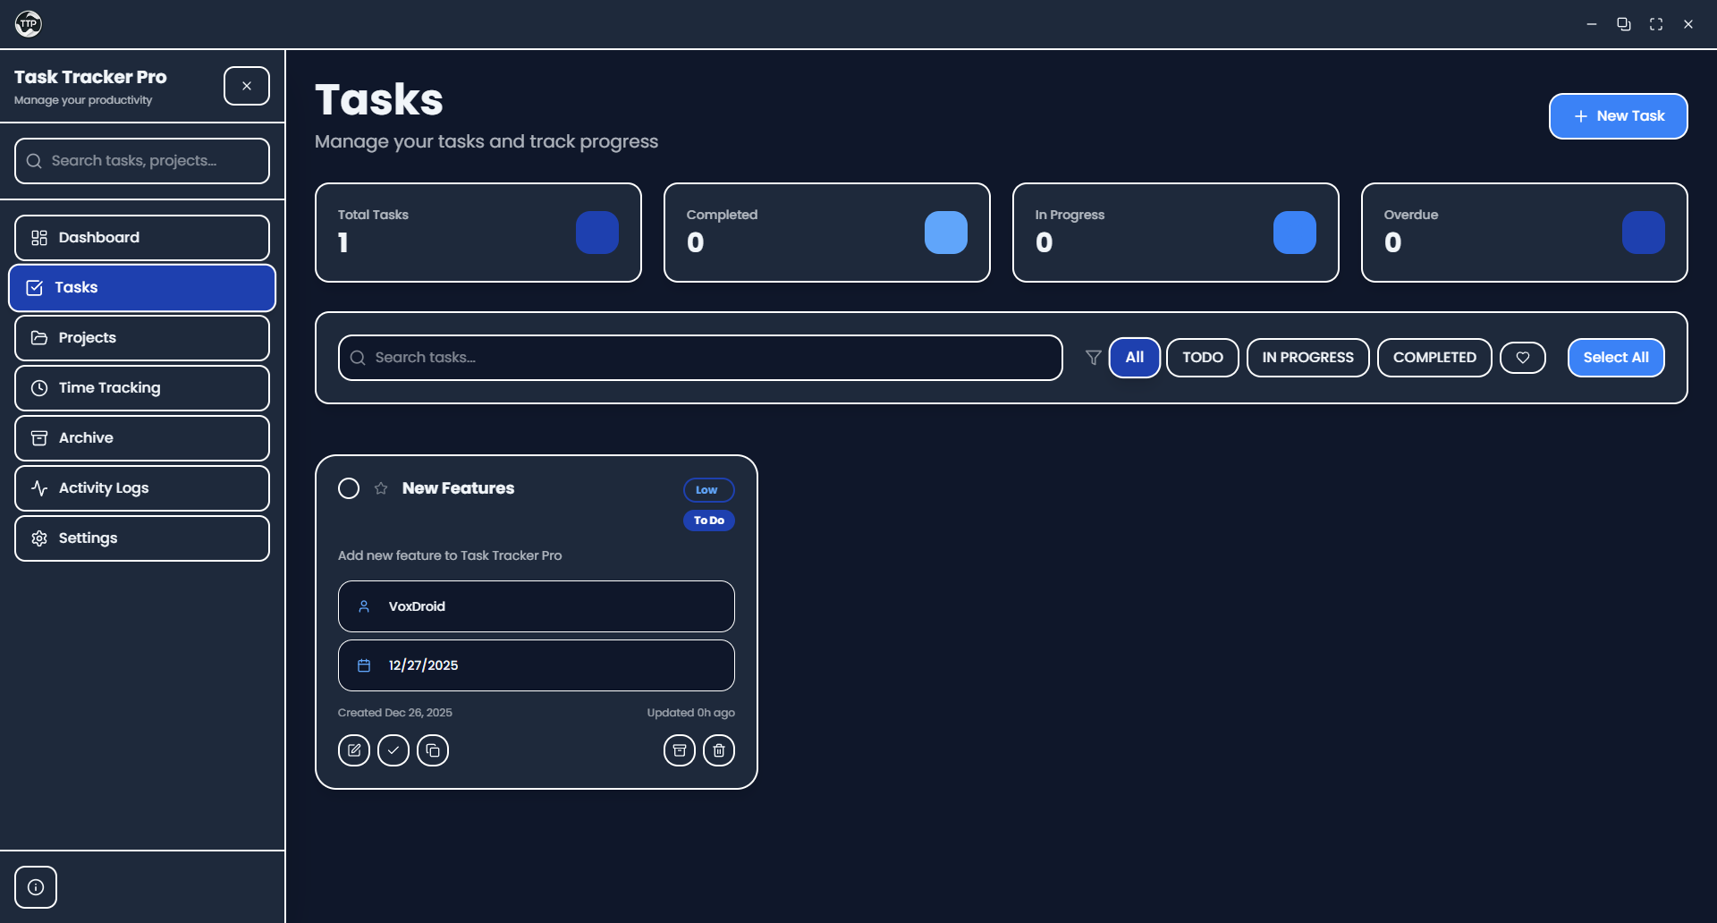Mark New Features task as complete
1717x923 pixels.
point(393,750)
